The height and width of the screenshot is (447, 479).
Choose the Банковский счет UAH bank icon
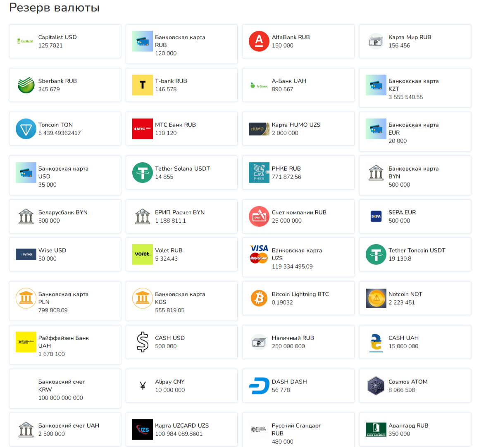[26, 430]
